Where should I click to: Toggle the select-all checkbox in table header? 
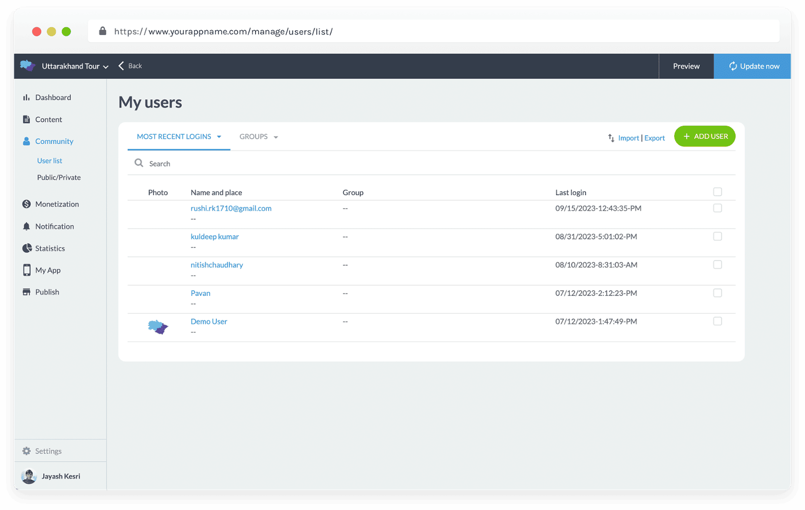tap(717, 192)
